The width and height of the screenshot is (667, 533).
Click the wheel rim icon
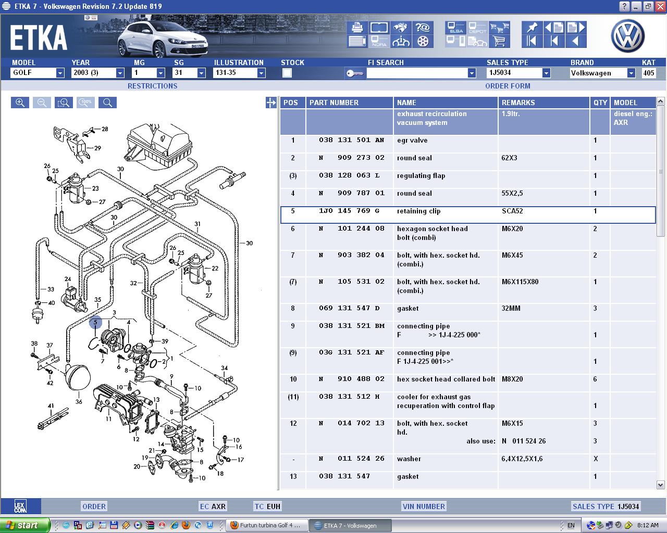coord(423,41)
